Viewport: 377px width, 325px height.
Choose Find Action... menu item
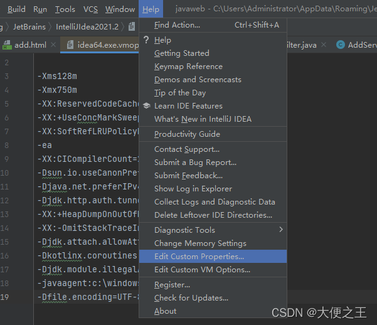coord(213,25)
